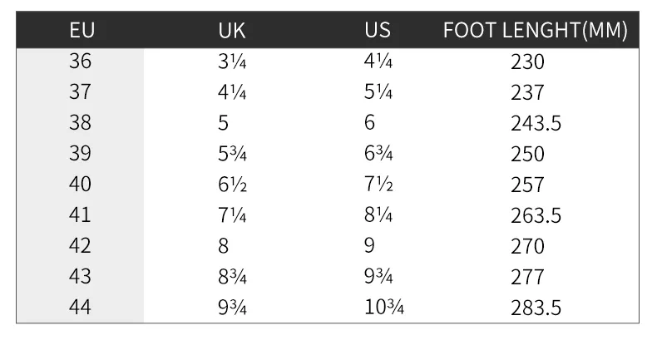Select EU size 36 cell

tap(81, 62)
